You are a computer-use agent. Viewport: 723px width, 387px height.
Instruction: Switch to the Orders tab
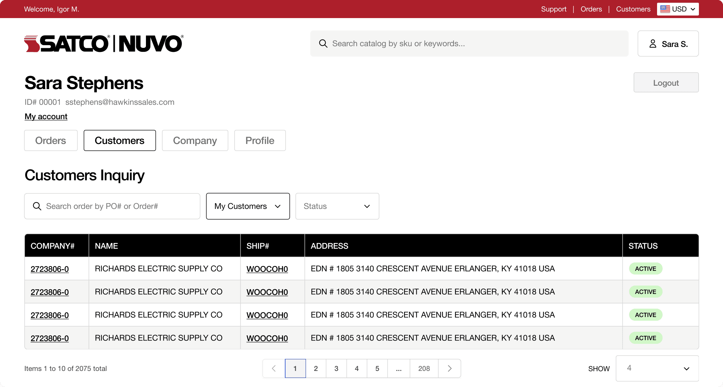point(51,140)
